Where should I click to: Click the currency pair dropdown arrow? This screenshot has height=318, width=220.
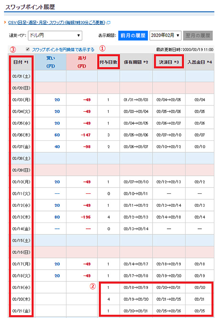pos(78,35)
